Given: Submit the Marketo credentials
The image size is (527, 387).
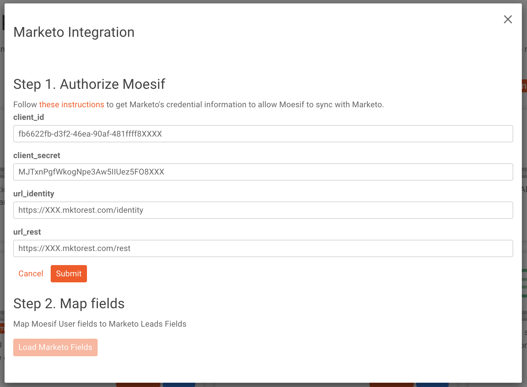Looking at the screenshot, I should click(x=69, y=274).
